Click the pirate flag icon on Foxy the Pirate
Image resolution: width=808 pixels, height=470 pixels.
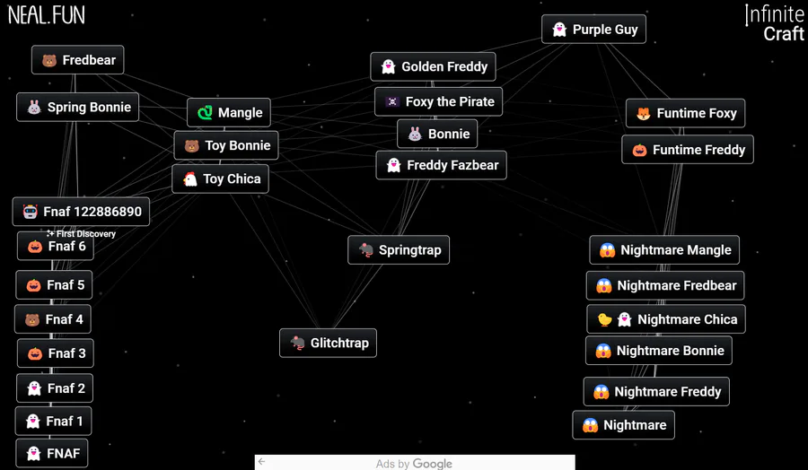[392, 102]
